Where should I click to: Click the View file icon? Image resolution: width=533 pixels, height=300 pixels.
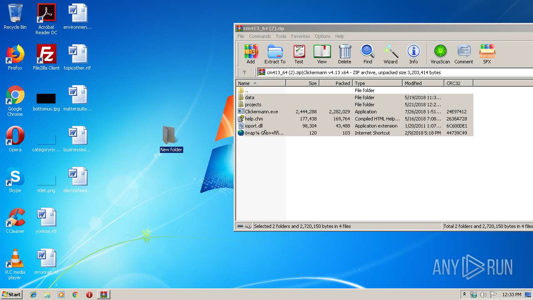coord(322,54)
